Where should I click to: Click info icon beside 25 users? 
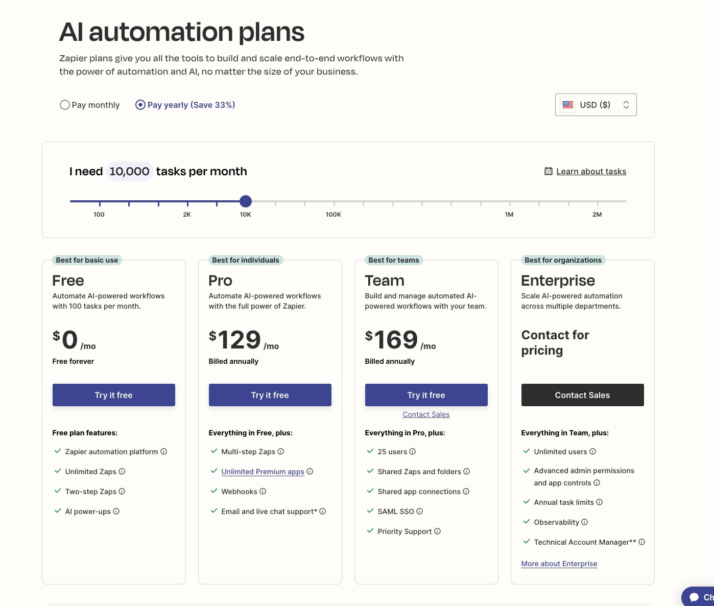pos(413,452)
